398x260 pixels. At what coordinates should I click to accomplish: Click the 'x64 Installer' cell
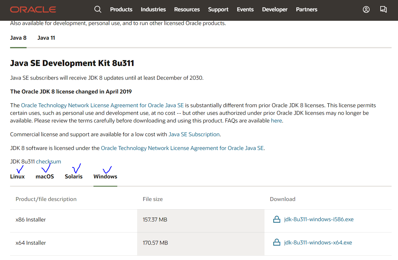[31, 243]
